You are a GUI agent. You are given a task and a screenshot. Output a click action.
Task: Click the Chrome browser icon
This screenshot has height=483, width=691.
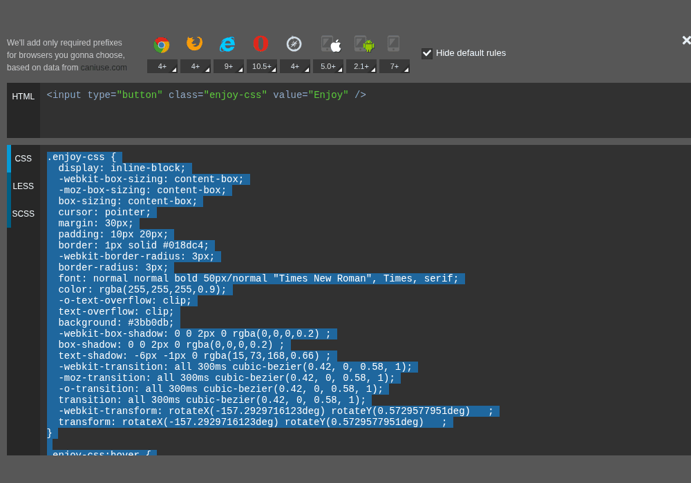coord(162,45)
